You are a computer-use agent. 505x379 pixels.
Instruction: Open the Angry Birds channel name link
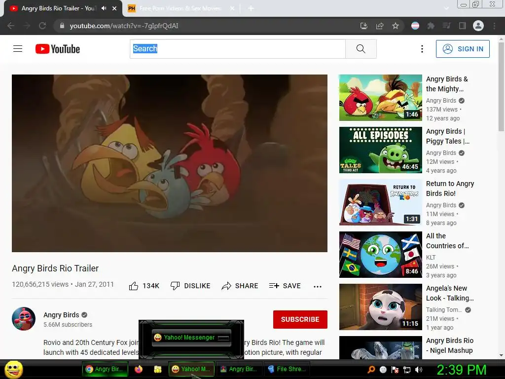[x=61, y=315]
